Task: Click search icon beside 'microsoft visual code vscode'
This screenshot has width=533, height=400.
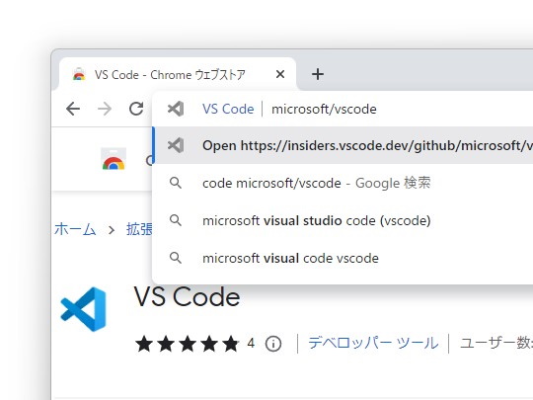Action: click(x=176, y=258)
